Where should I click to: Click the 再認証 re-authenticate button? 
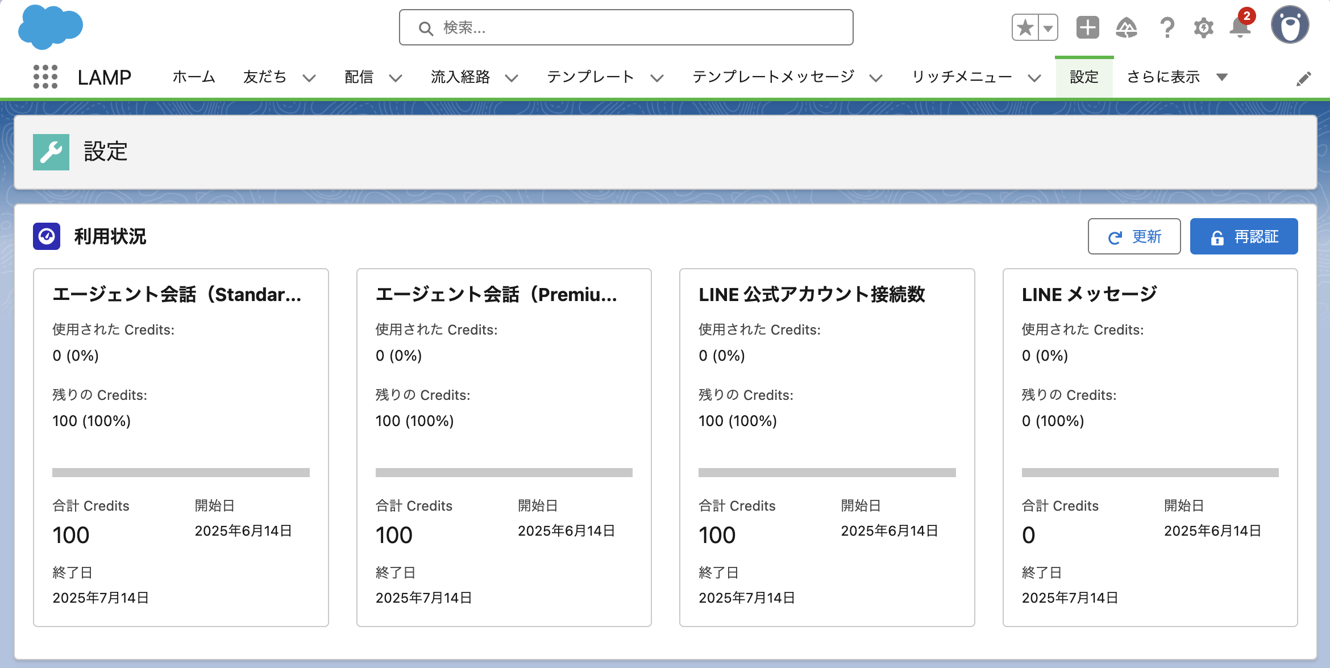[x=1244, y=236]
